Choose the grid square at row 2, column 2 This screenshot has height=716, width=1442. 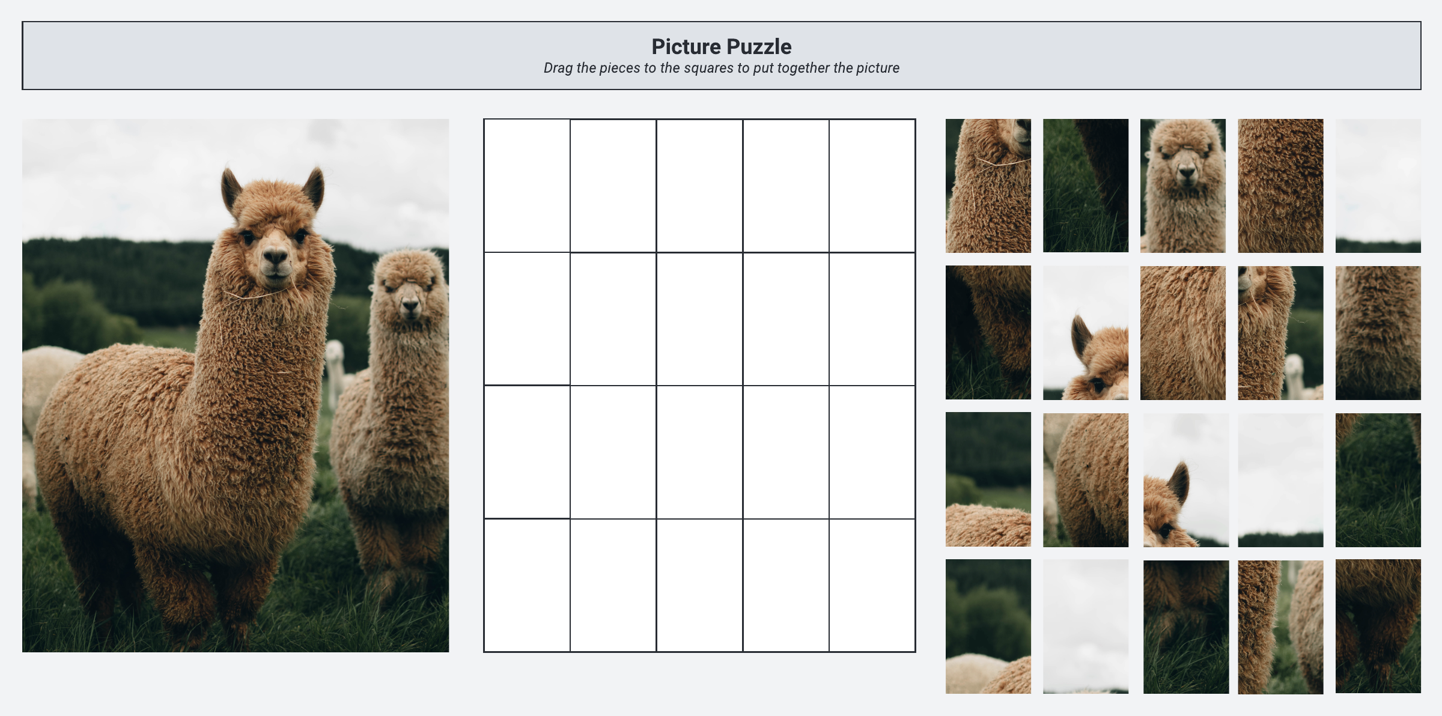(613, 319)
